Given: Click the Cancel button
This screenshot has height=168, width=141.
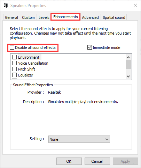Looking at the screenshot, I should (x=97, y=161).
